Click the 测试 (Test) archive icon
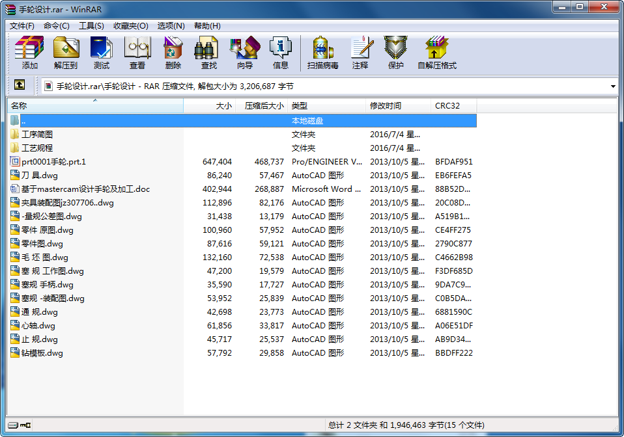Viewport: 624px width, 437px height. 101,52
